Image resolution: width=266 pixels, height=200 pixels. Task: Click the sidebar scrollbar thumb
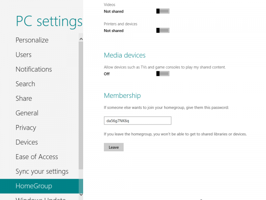tap(81, 105)
